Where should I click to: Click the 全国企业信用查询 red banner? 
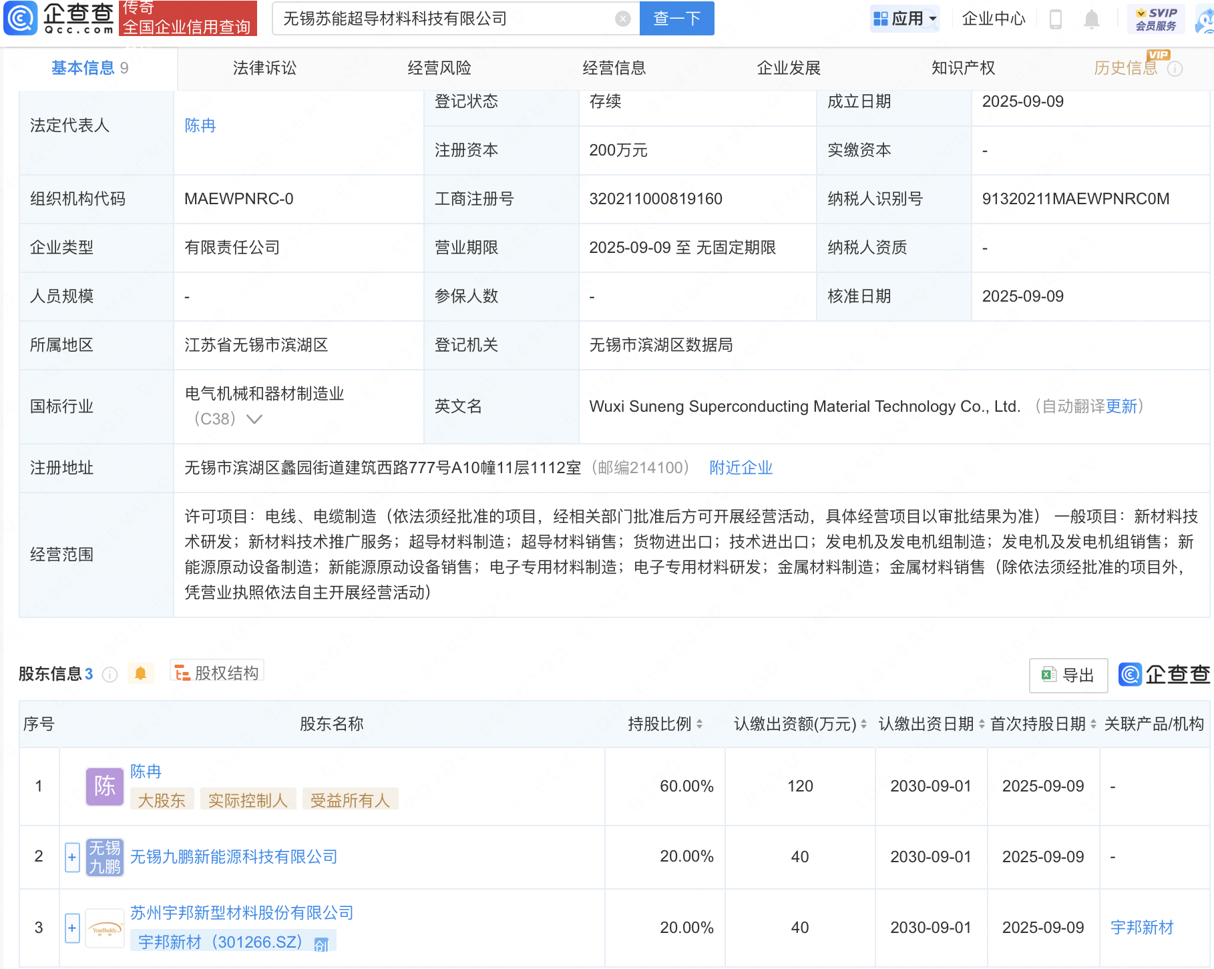(188, 19)
